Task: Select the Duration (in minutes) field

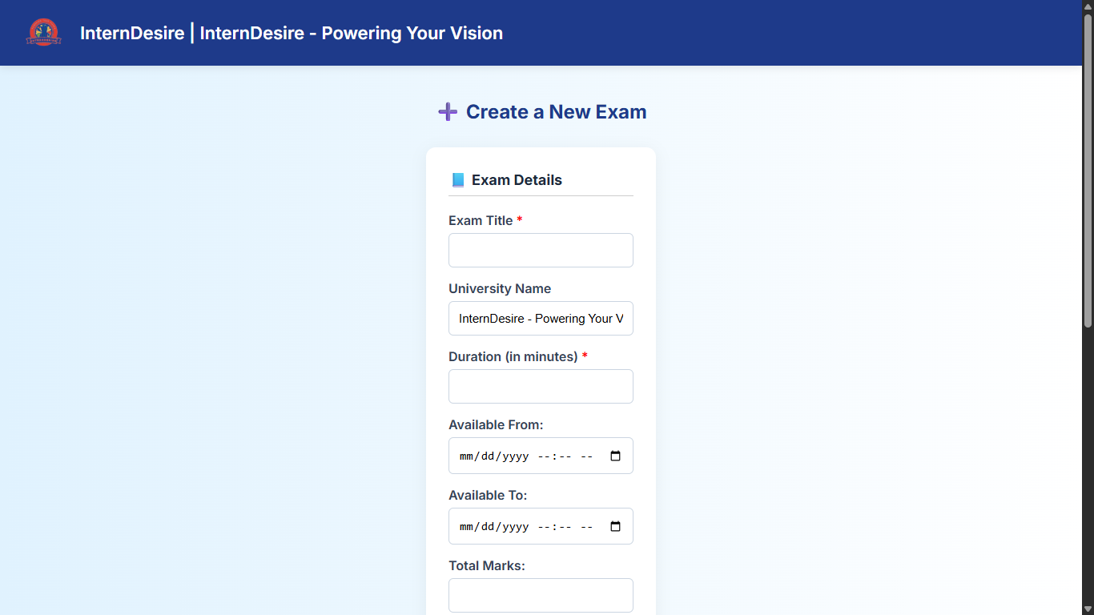Action: pyautogui.click(x=541, y=387)
